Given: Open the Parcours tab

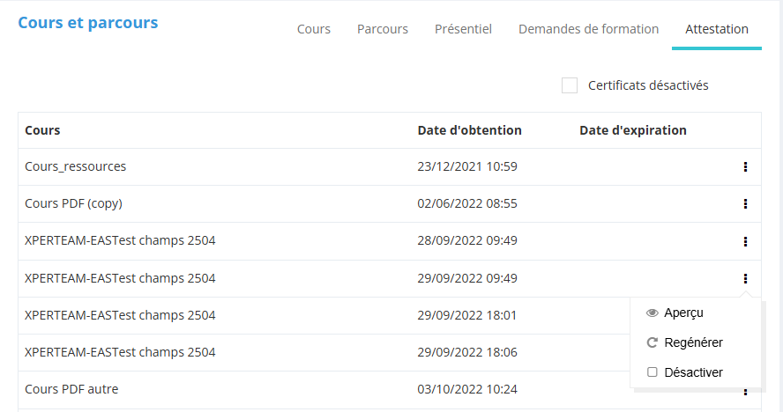Looking at the screenshot, I should (x=383, y=29).
